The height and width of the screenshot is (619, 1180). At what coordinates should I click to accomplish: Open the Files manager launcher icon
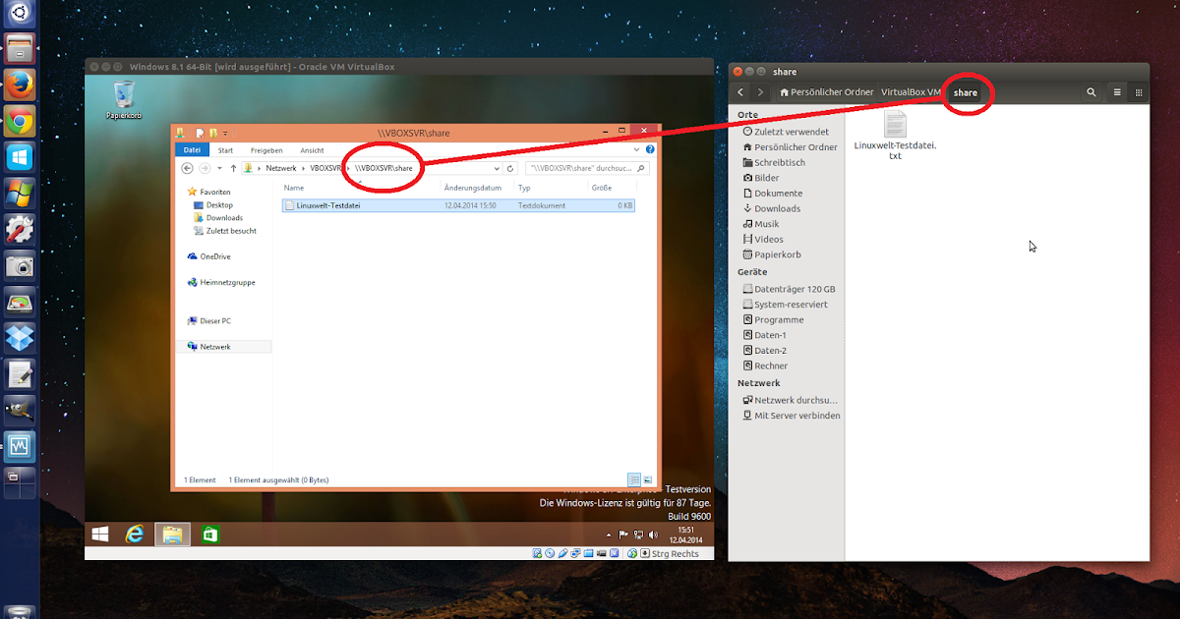click(x=20, y=48)
